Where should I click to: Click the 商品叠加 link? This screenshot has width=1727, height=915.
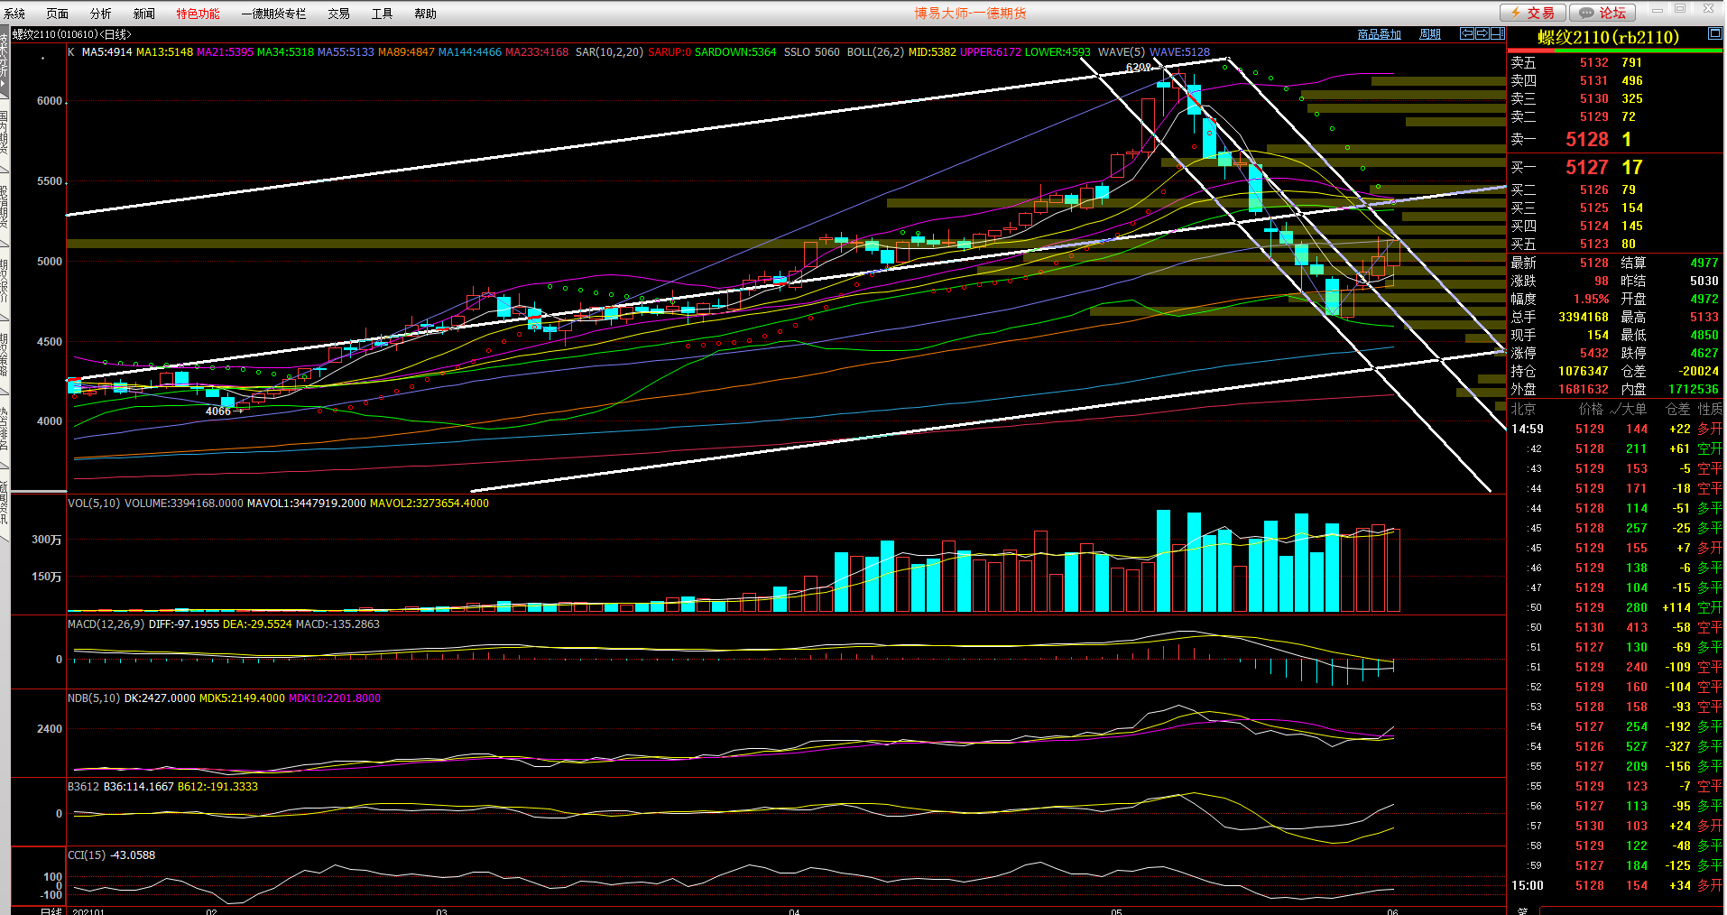[x=1379, y=34]
